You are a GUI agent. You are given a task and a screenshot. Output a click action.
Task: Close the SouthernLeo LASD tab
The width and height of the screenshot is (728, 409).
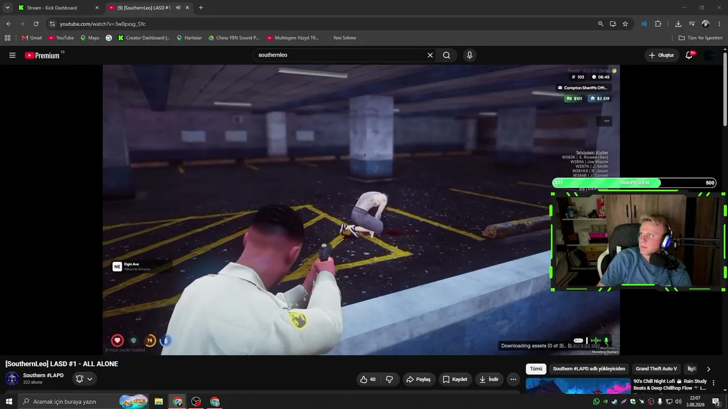tap(188, 8)
